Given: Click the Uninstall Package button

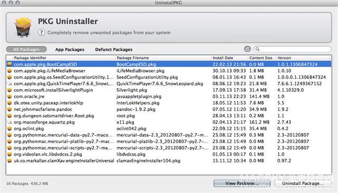Looking at the screenshot, I should coord(303,184).
